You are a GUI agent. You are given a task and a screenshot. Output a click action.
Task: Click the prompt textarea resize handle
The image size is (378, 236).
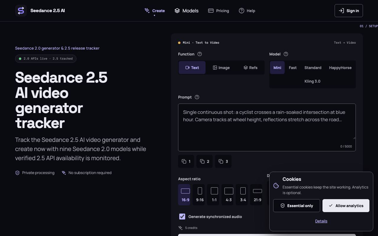[354, 137]
